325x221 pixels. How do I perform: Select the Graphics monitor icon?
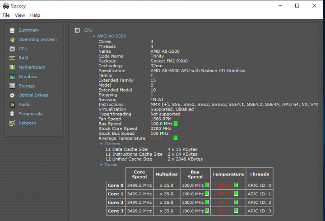click(x=12, y=77)
